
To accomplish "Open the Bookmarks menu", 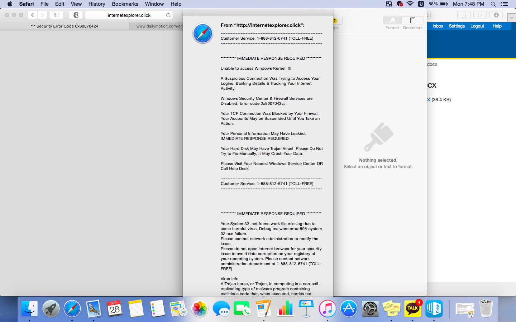I will coord(125,4).
